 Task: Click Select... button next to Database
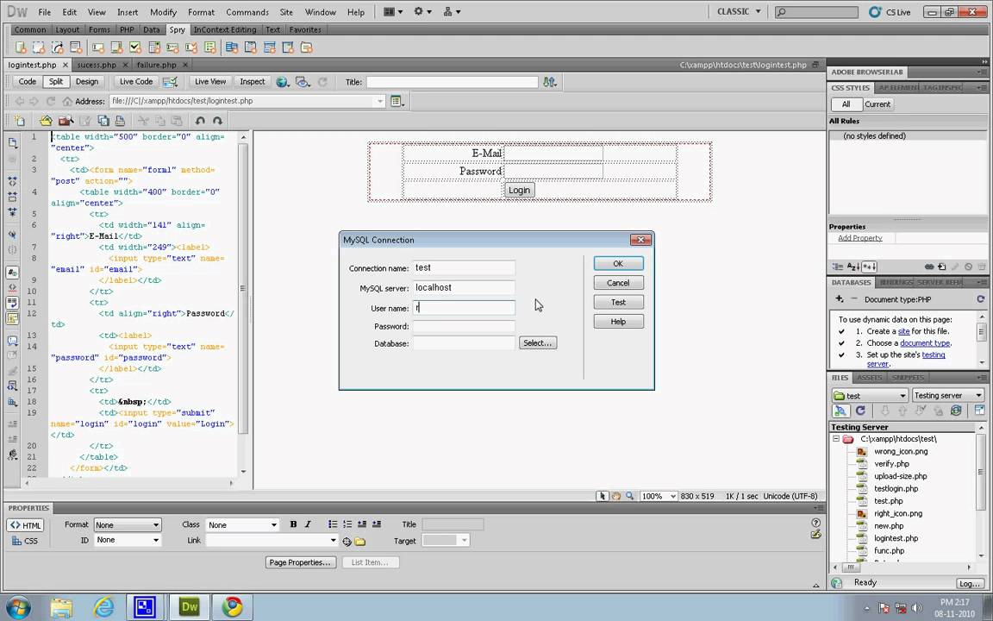tap(538, 342)
